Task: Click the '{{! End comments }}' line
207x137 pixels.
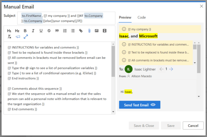Action: point(22,109)
